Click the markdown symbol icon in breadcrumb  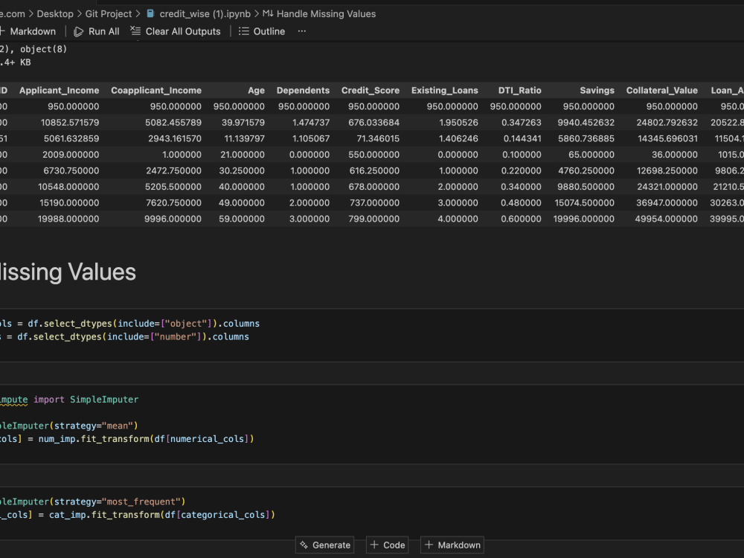coord(268,13)
